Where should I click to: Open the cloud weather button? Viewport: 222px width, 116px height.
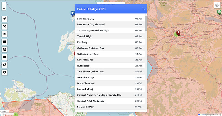click(x=4, y=57)
